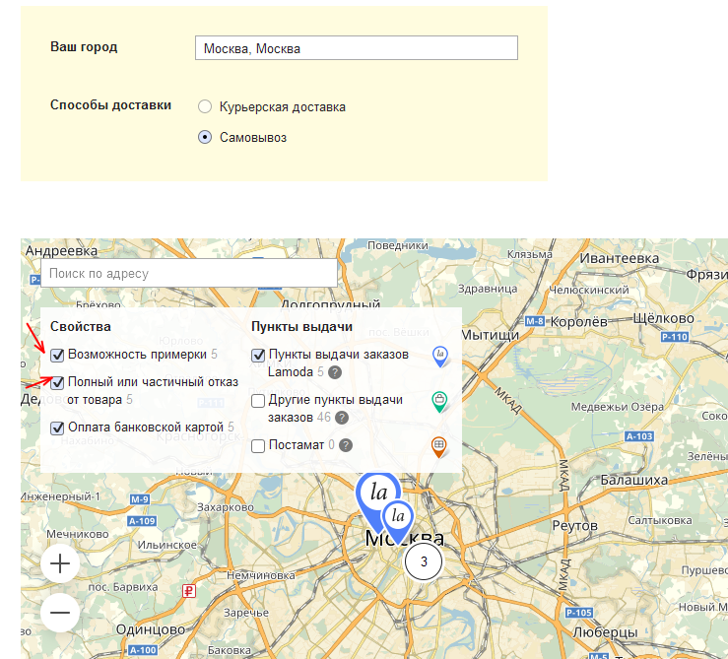Screen dimensions: 728x659
Task: Click the M-9 highway shield on map
Action: [x=139, y=499]
